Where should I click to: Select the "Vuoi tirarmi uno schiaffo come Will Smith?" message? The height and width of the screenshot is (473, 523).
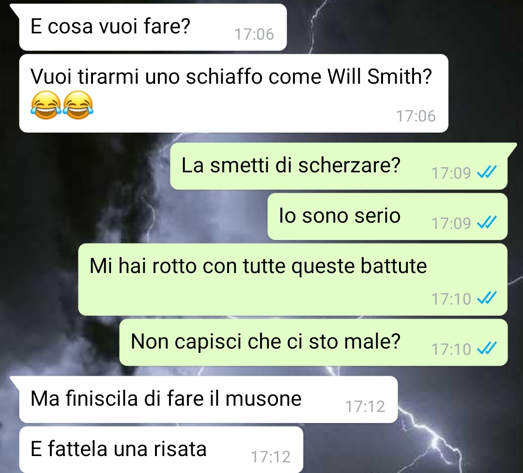233,93
